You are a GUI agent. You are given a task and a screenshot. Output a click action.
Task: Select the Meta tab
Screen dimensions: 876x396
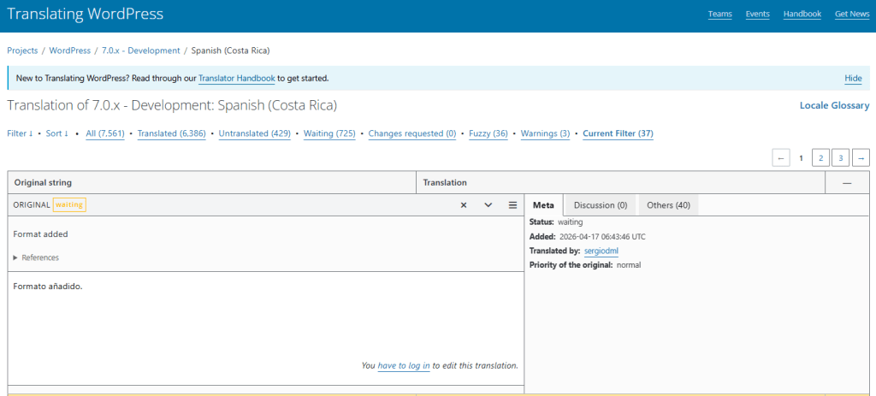tap(543, 205)
